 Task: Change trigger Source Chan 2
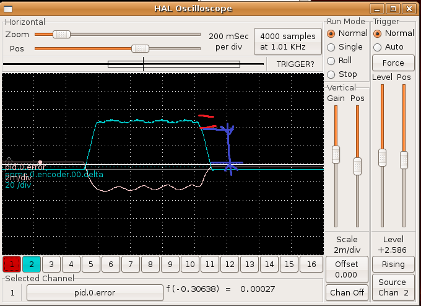tap(393, 287)
